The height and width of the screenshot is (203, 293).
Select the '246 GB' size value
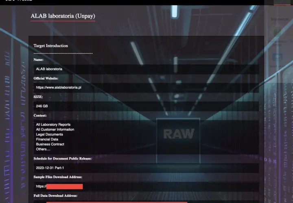pyautogui.click(x=42, y=106)
